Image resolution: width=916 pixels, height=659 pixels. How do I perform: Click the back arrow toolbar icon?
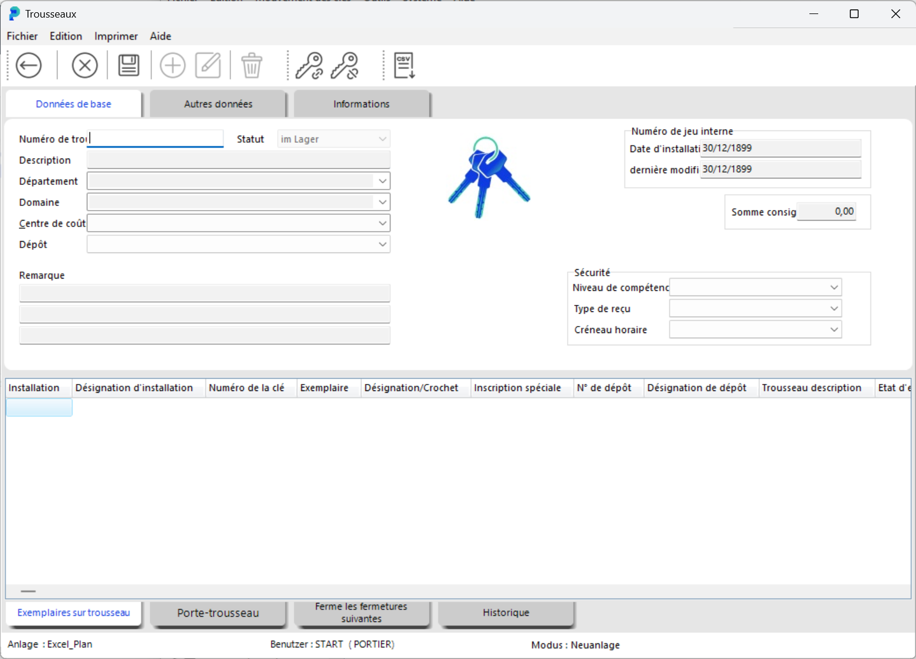[x=29, y=65]
